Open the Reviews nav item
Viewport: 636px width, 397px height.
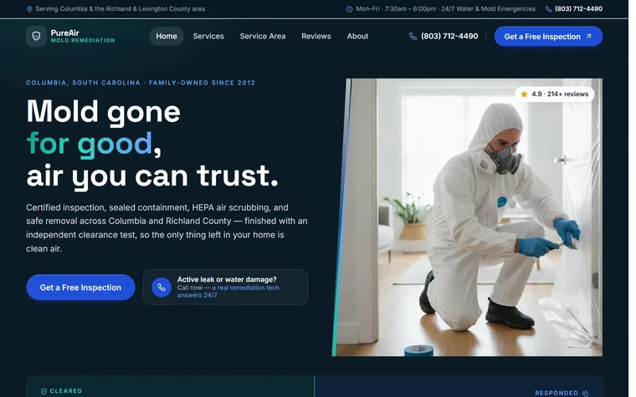tap(316, 37)
